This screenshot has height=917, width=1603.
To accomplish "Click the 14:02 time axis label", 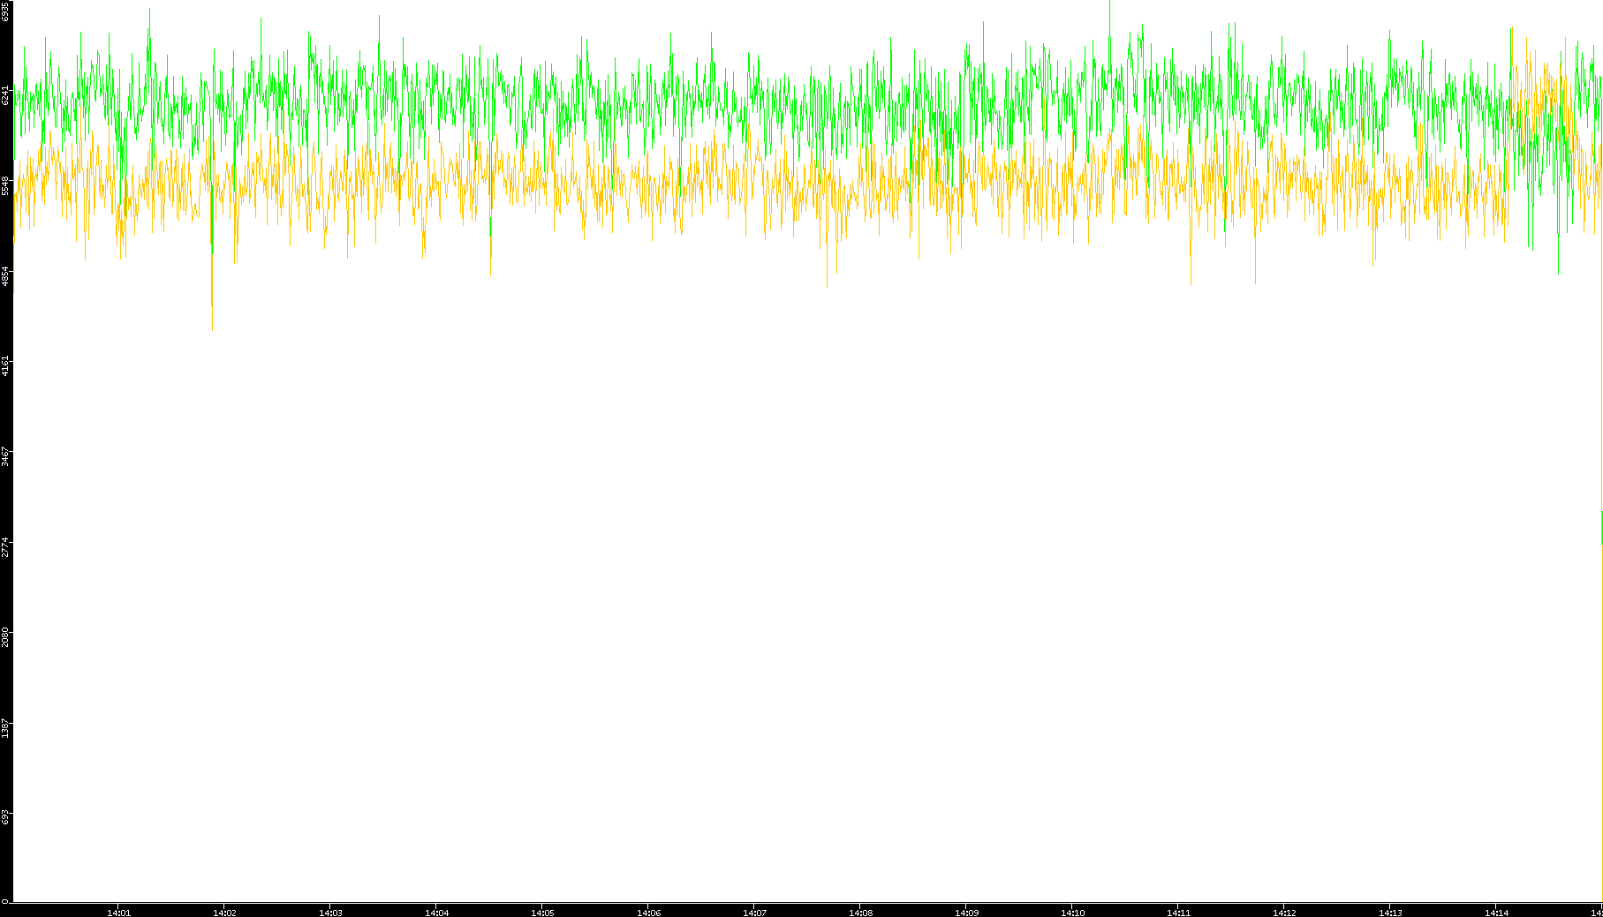I will pos(224,913).
